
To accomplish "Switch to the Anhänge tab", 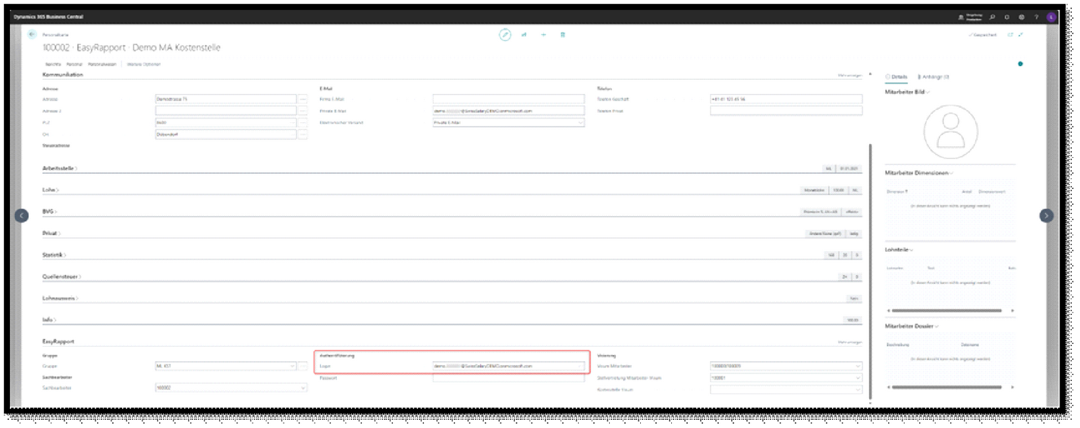I will pyautogui.click(x=934, y=77).
